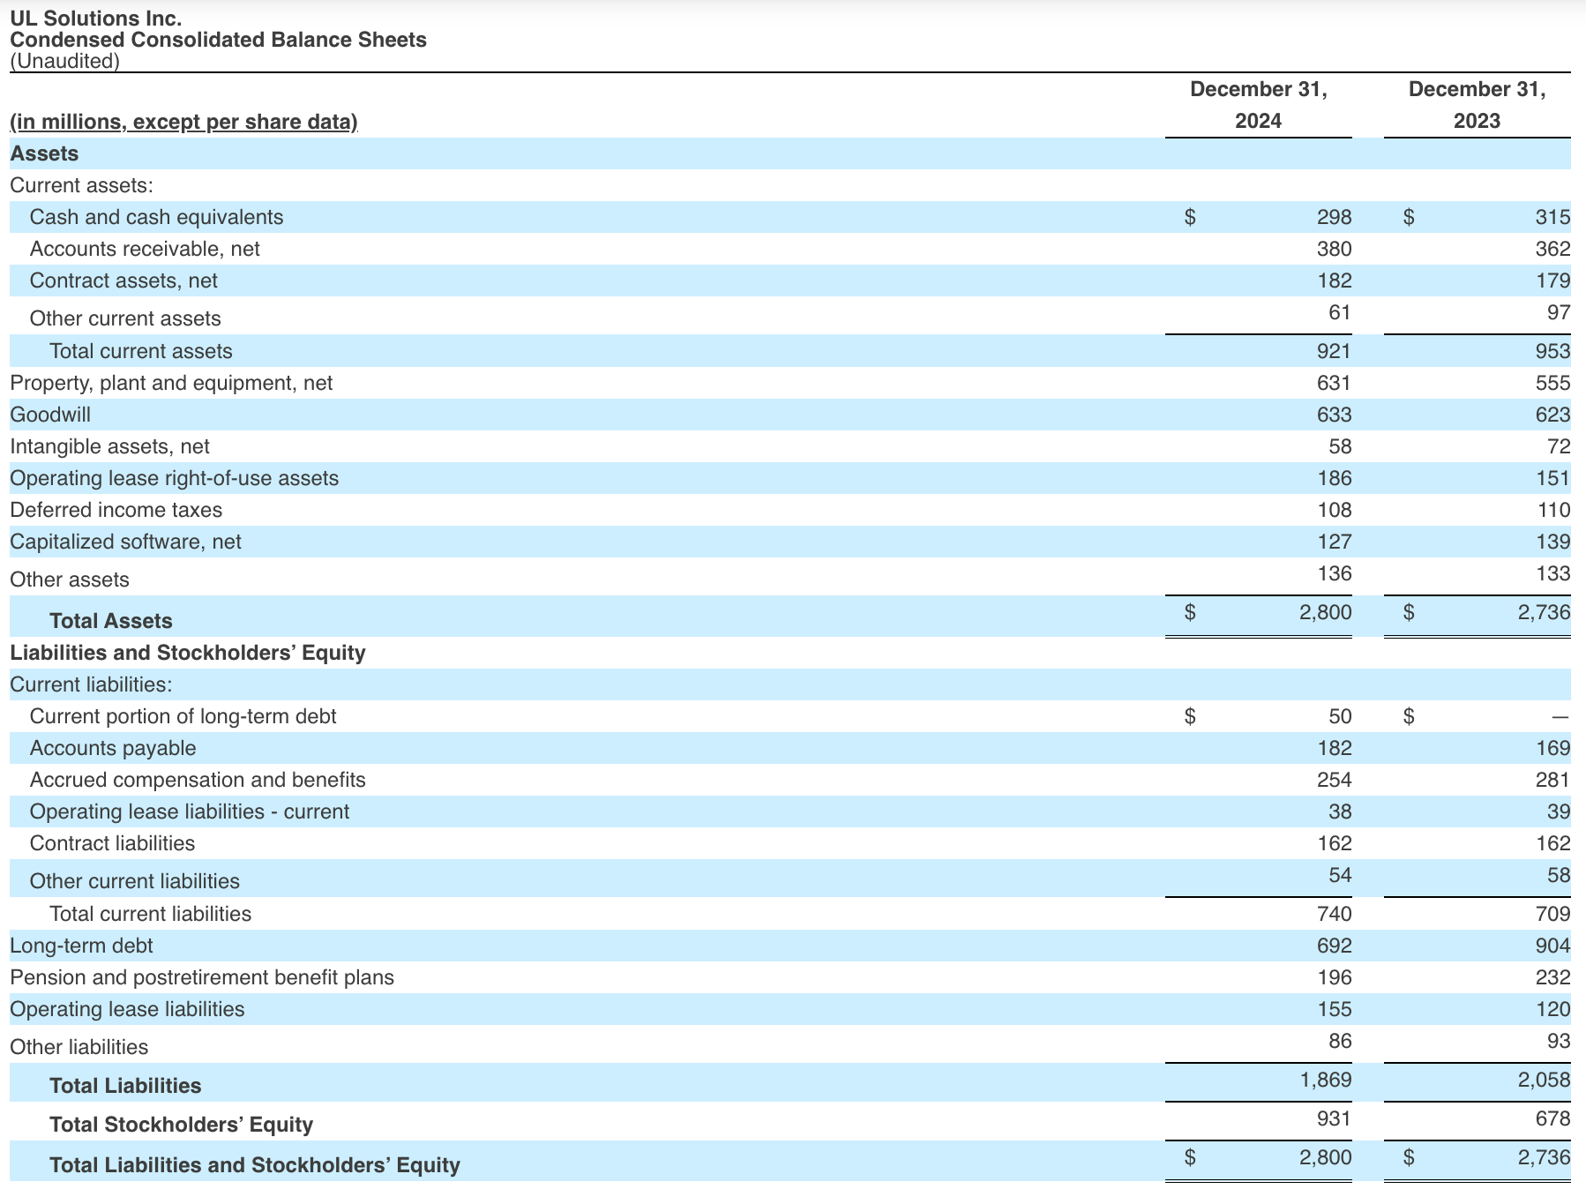Click the 380 accounts receivable value

coord(1334,249)
